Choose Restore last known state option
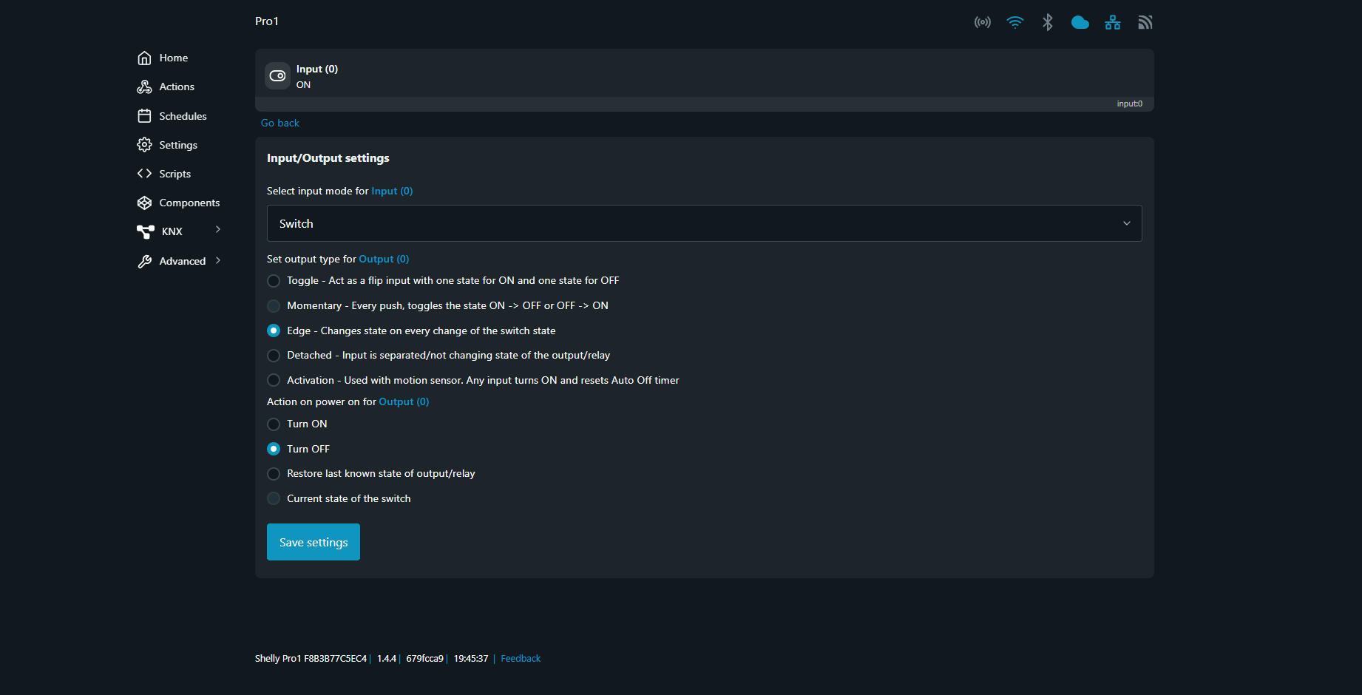 click(274, 474)
